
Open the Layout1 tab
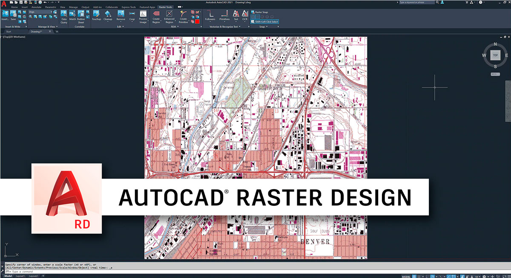tap(20, 276)
